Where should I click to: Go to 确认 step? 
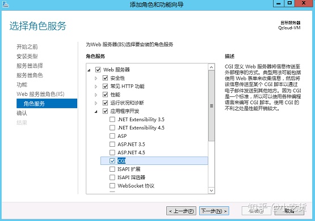[22, 113]
